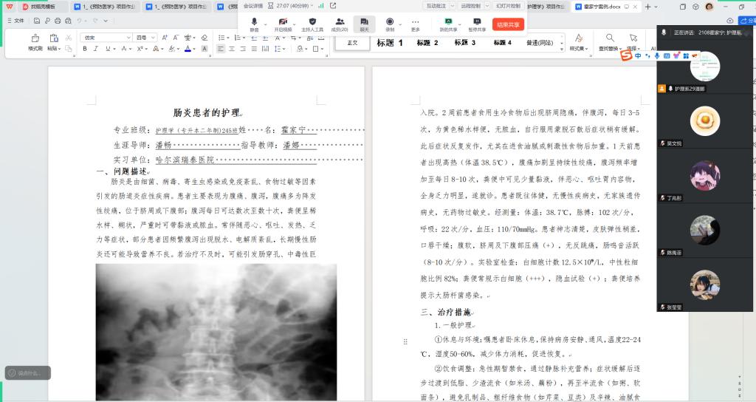Click the clear formatting eraser icon
This screenshot has width=756, height=402.
point(205,37)
